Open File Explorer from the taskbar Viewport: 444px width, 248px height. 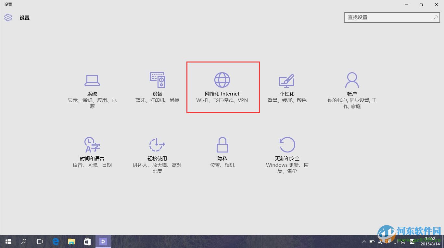tap(71, 242)
